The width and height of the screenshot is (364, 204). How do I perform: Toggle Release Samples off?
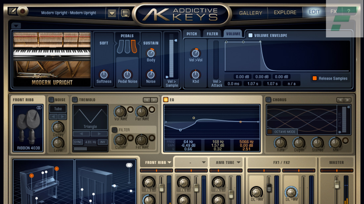(x=315, y=78)
